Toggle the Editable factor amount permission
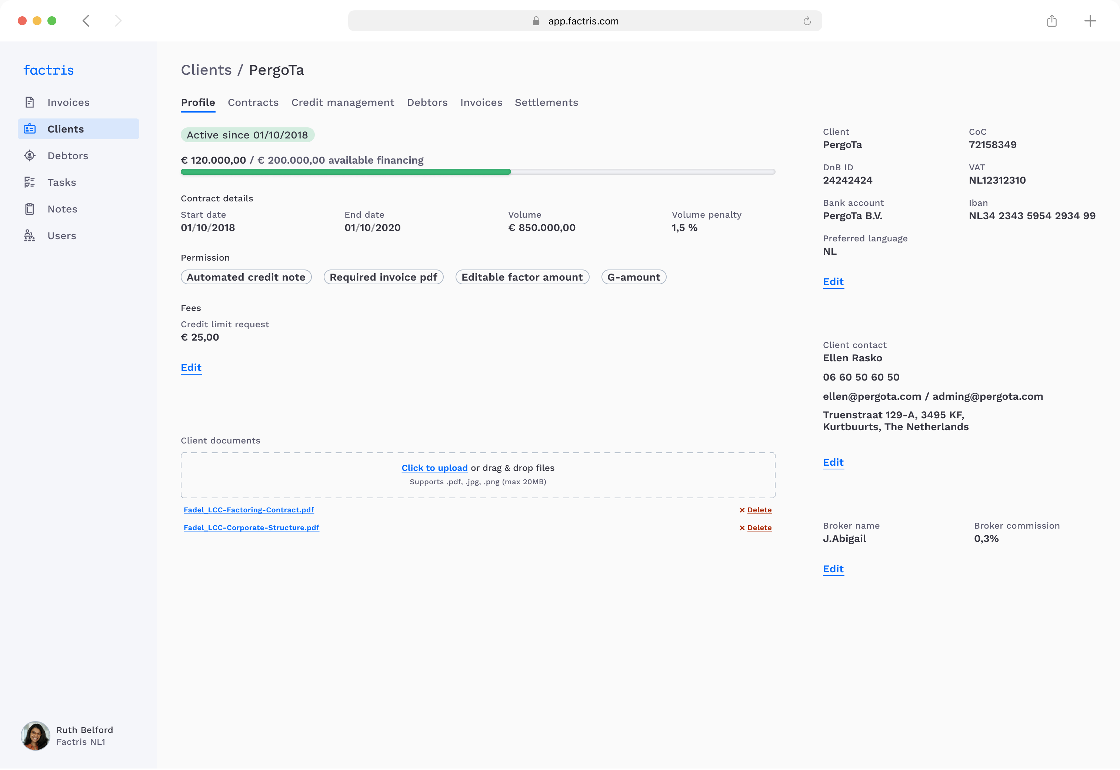This screenshot has height=770, width=1120. coord(522,277)
